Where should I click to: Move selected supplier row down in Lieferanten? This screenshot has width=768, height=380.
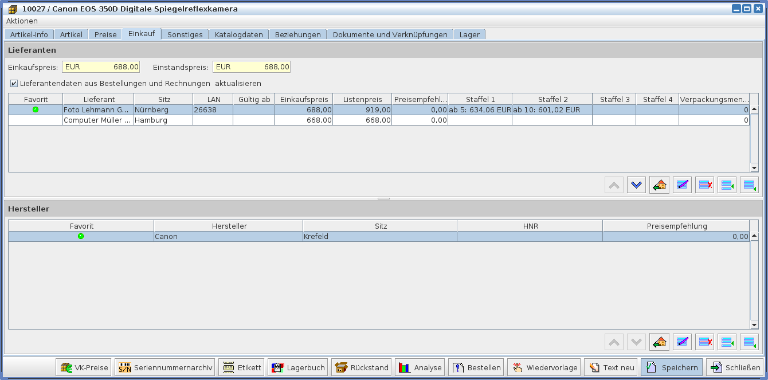[636, 185]
